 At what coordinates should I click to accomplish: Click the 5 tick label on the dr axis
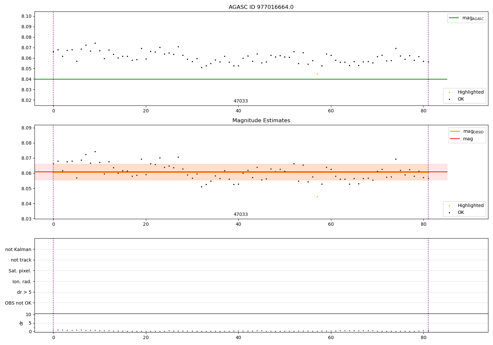(30, 323)
